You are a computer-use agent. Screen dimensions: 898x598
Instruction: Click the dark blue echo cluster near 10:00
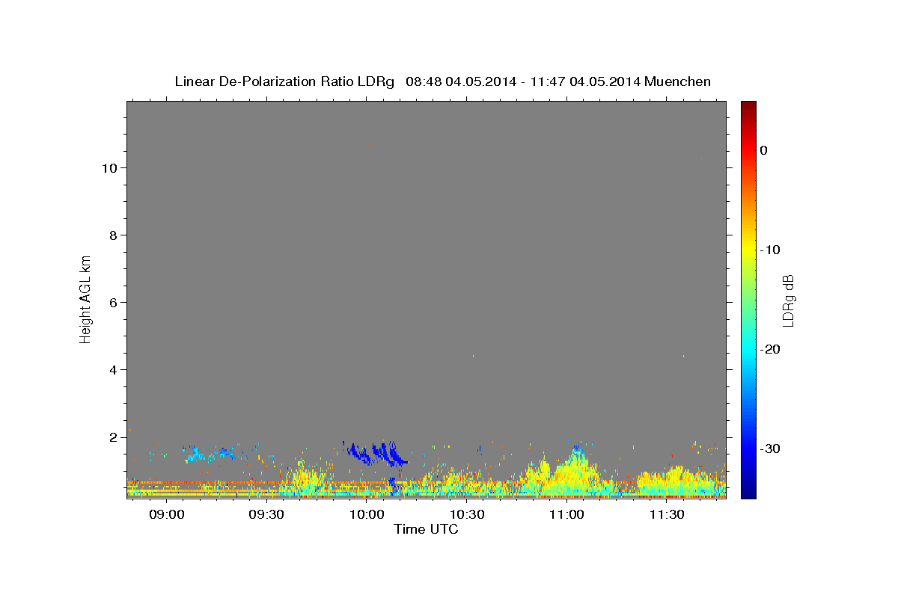tap(376, 453)
